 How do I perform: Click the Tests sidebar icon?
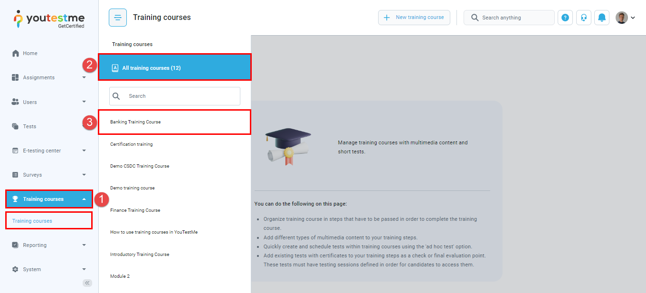[15, 126]
